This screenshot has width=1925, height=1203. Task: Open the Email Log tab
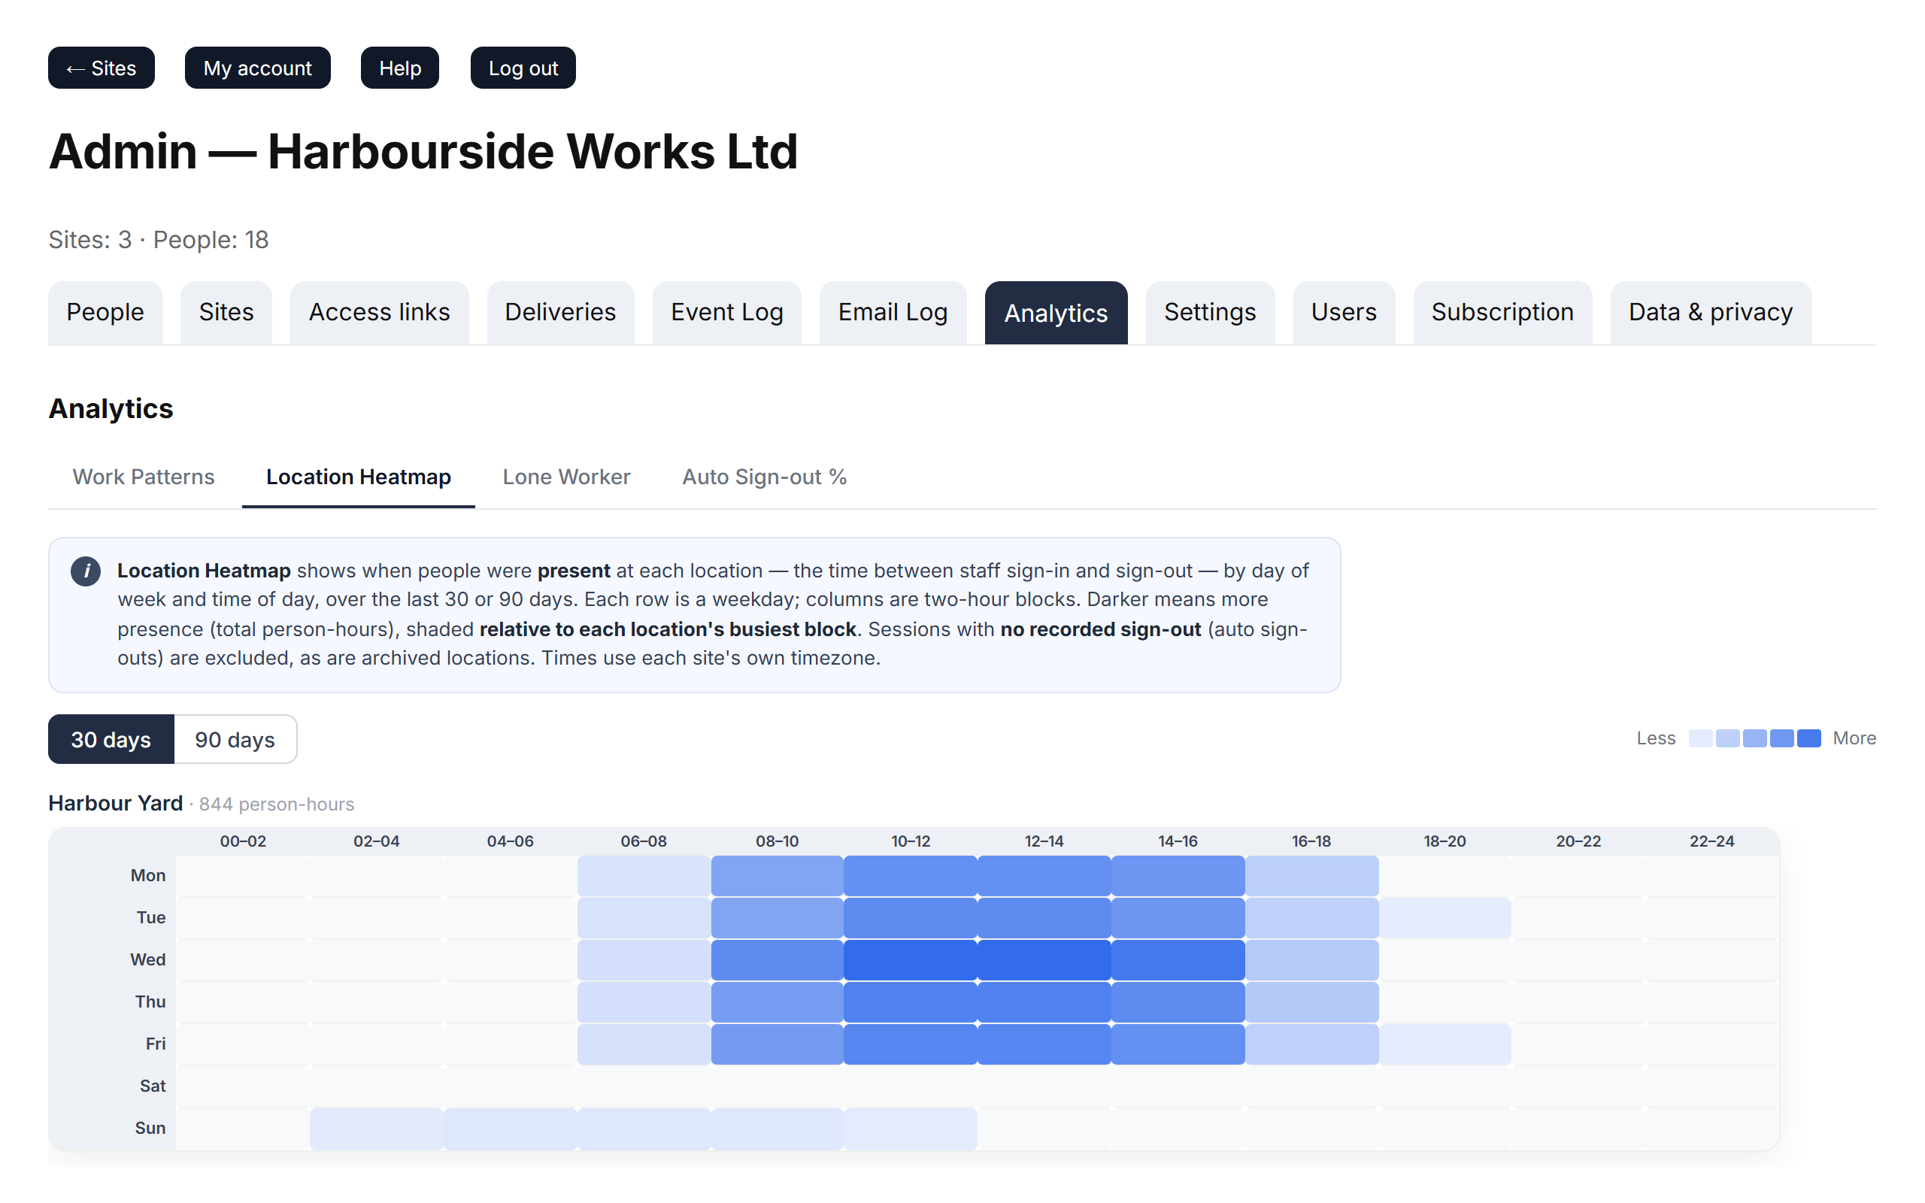(x=893, y=313)
